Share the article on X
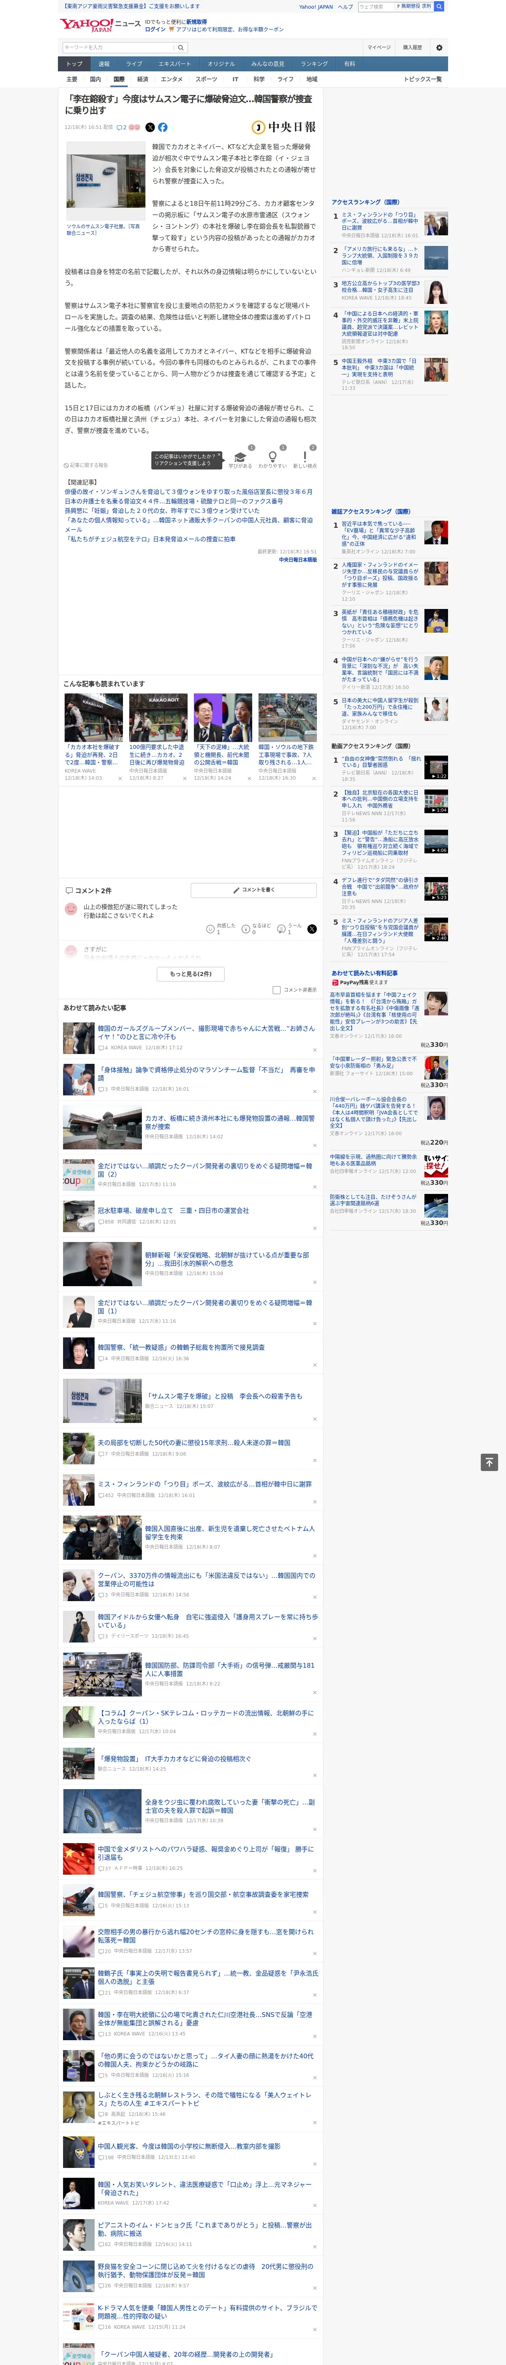 (x=151, y=128)
